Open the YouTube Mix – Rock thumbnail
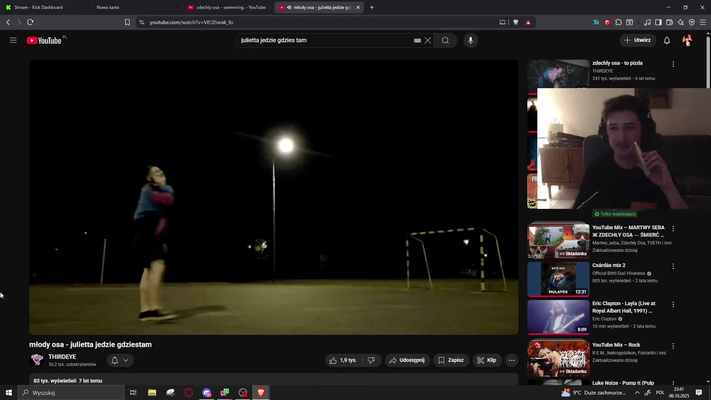The image size is (711, 400). (x=558, y=358)
